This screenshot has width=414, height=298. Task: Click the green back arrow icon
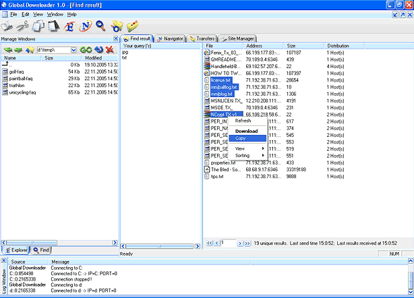pyautogui.click(x=8, y=50)
